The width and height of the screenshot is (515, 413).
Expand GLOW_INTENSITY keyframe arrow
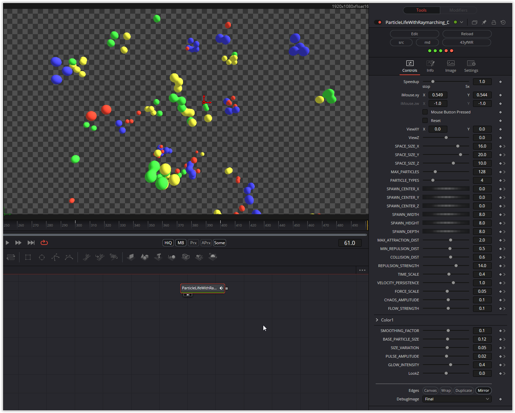coord(504,365)
